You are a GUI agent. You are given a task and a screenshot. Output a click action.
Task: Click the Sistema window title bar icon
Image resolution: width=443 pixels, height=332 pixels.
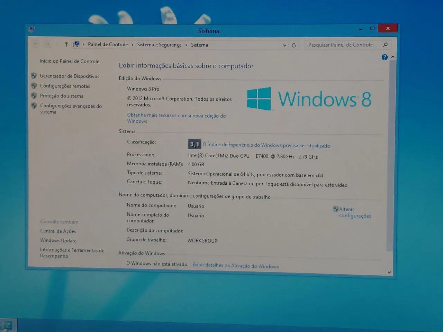pyautogui.click(x=32, y=29)
